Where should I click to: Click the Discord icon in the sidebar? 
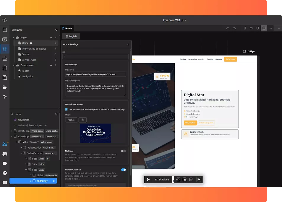tap(5, 154)
